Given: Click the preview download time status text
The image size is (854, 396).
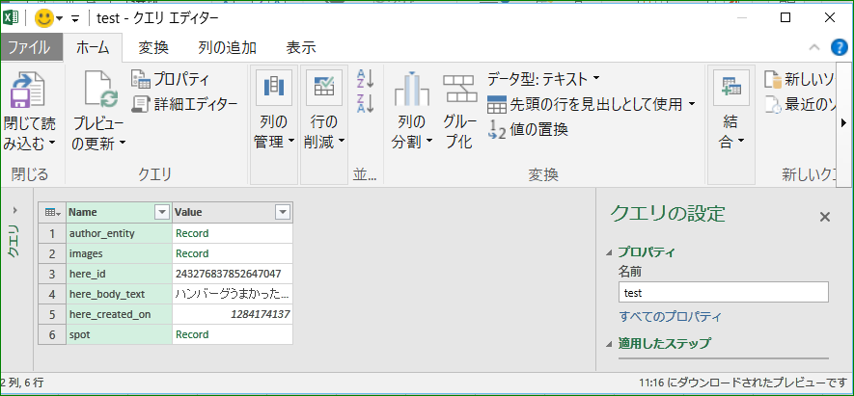Looking at the screenshot, I should (x=741, y=383).
